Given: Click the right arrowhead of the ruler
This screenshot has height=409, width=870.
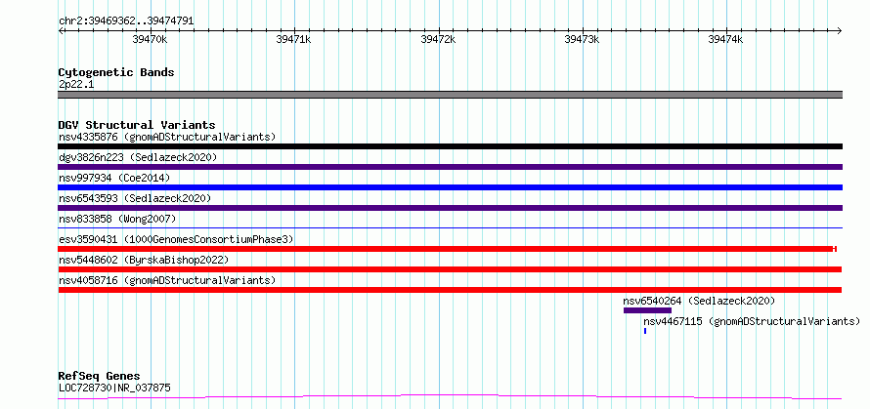Looking at the screenshot, I should pos(840,30).
